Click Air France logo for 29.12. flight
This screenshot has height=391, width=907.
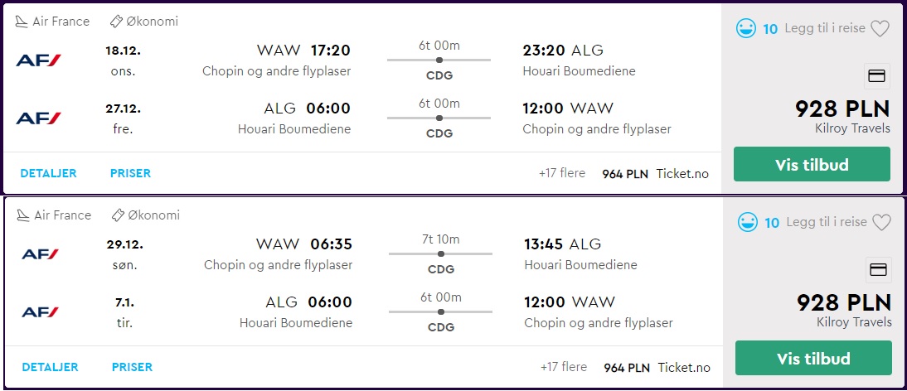[x=40, y=254]
